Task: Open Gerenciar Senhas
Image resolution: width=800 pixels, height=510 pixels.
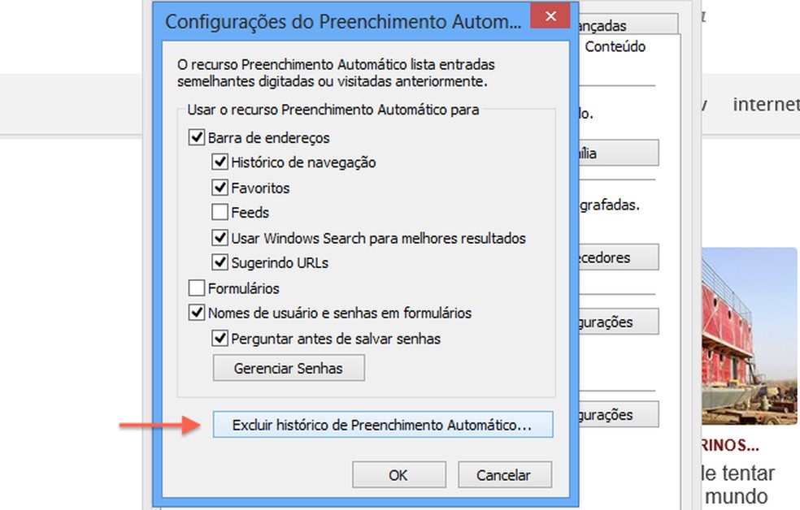Action: point(289,368)
